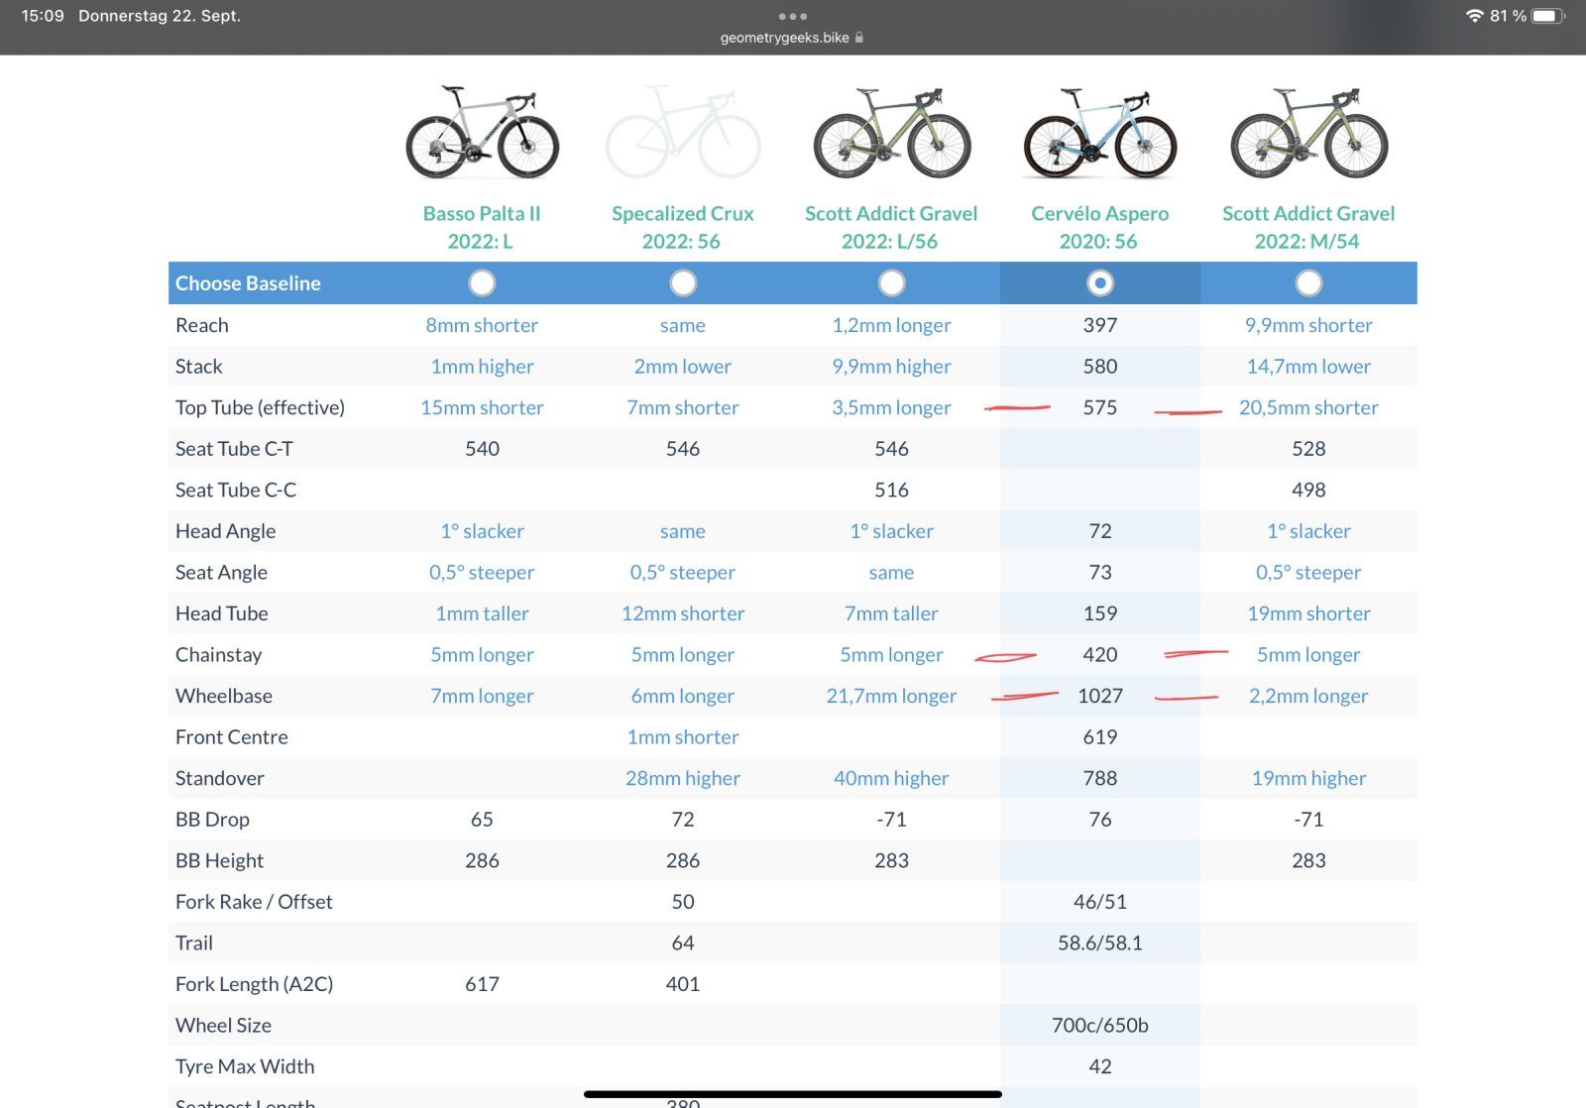
Task: Tap the three-dot multitasking menu at top
Action: [x=792, y=16]
